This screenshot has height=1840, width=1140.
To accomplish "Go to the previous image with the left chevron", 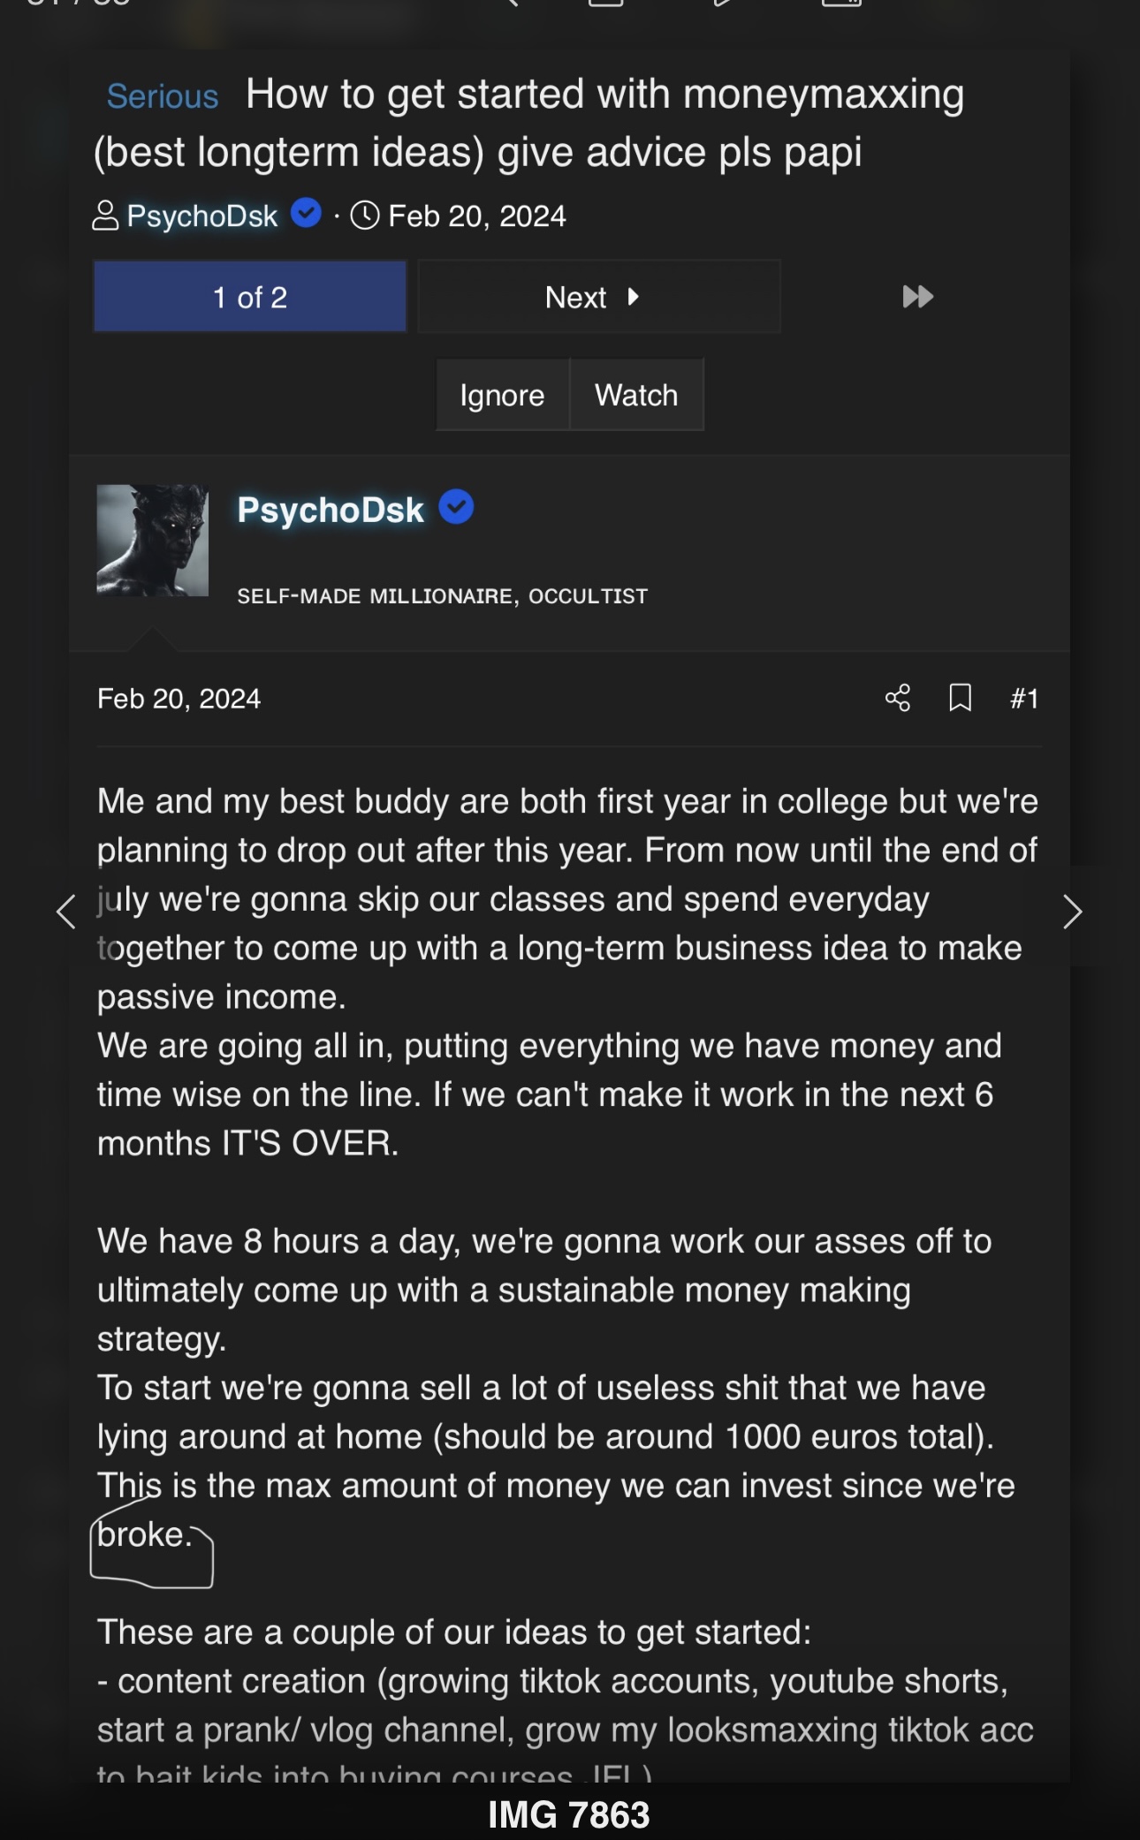I will pos(65,912).
